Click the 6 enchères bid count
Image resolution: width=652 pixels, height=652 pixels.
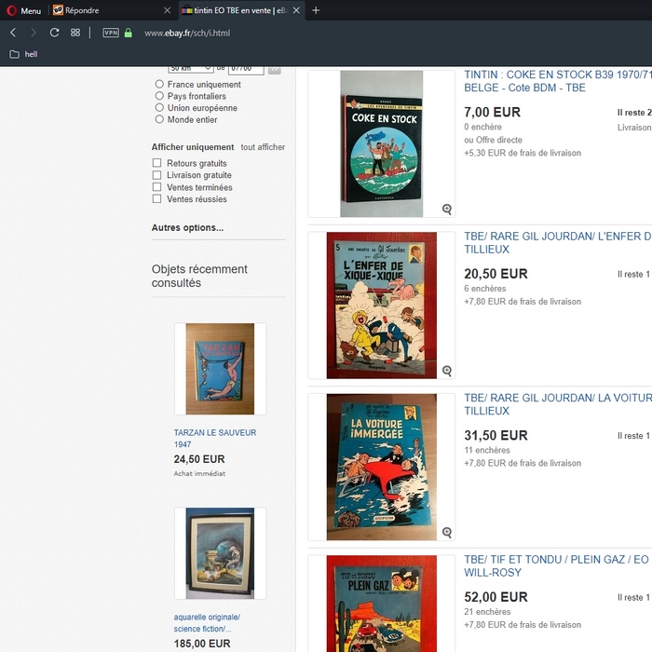tap(485, 288)
